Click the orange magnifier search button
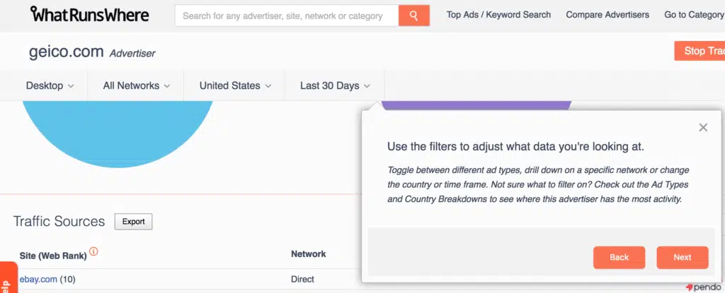The image size is (725, 293). [x=413, y=15]
